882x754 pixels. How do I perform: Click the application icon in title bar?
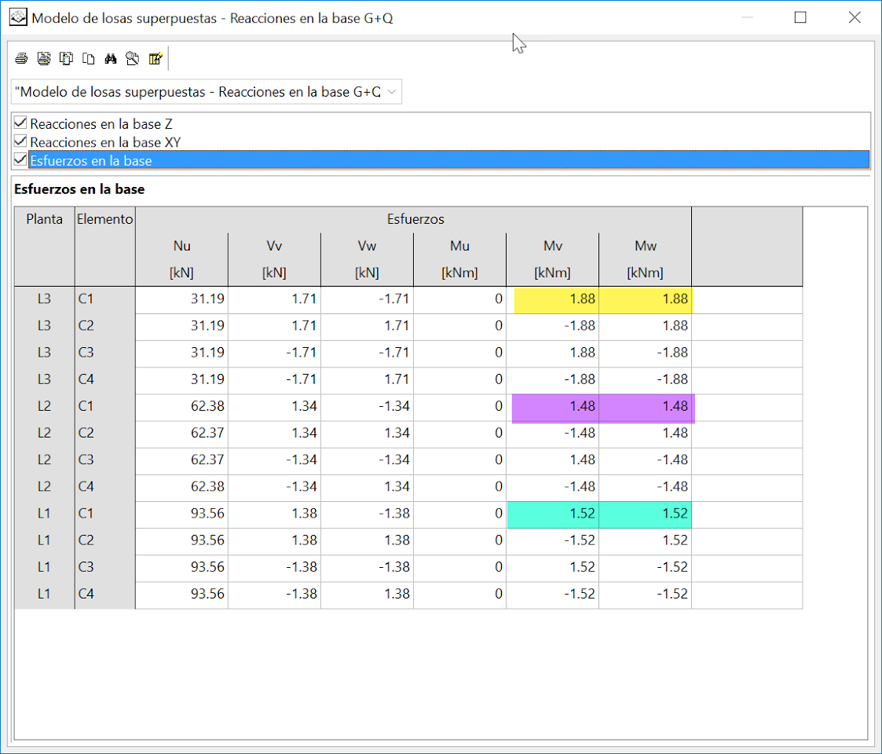click(18, 17)
